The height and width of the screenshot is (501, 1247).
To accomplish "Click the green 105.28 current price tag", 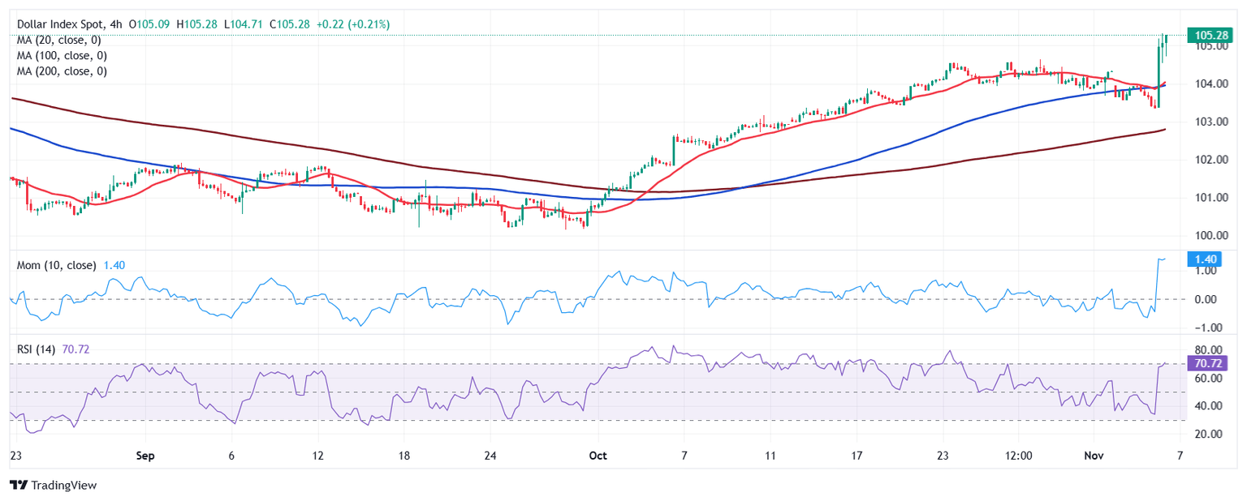I will [x=1210, y=35].
